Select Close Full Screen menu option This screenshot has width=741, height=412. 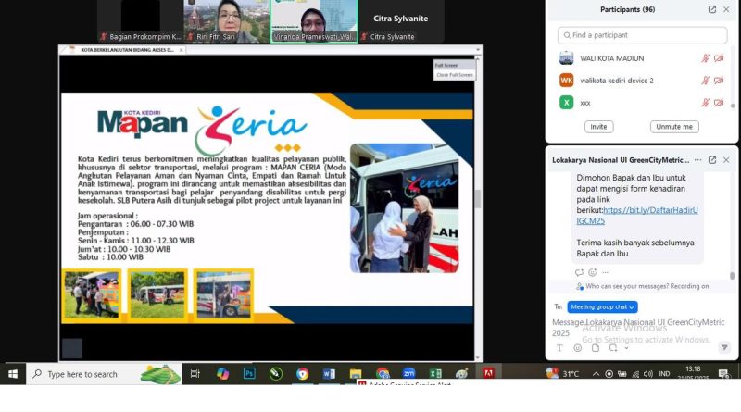[454, 75]
